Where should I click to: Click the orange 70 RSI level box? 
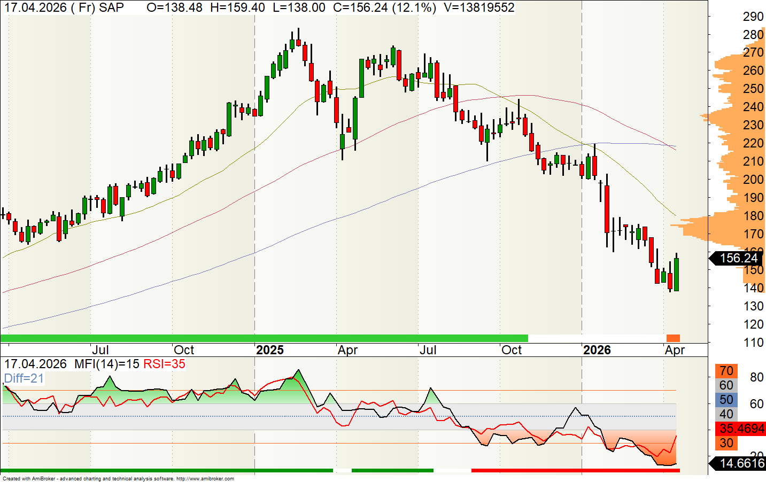coord(726,371)
